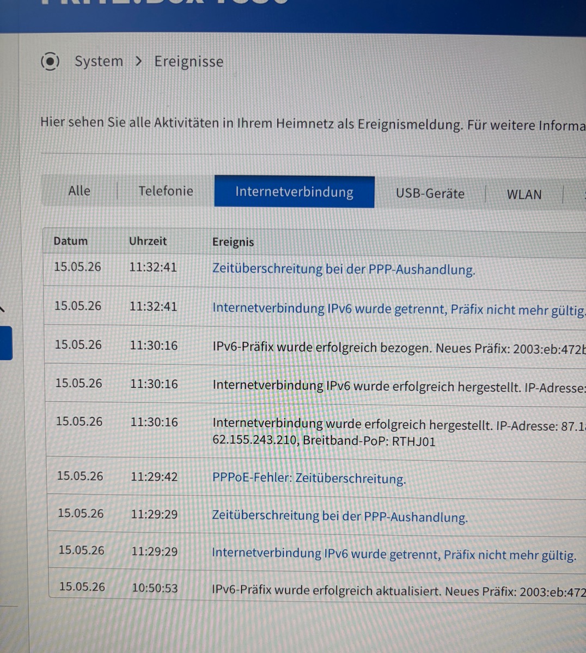Screen dimensions: 586x653
Task: Select the entry with Breitband-PoP: RTHJ01
Action: click(399, 432)
